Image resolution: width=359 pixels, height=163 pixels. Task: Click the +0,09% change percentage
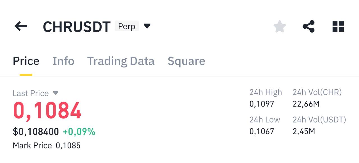[x=79, y=132]
